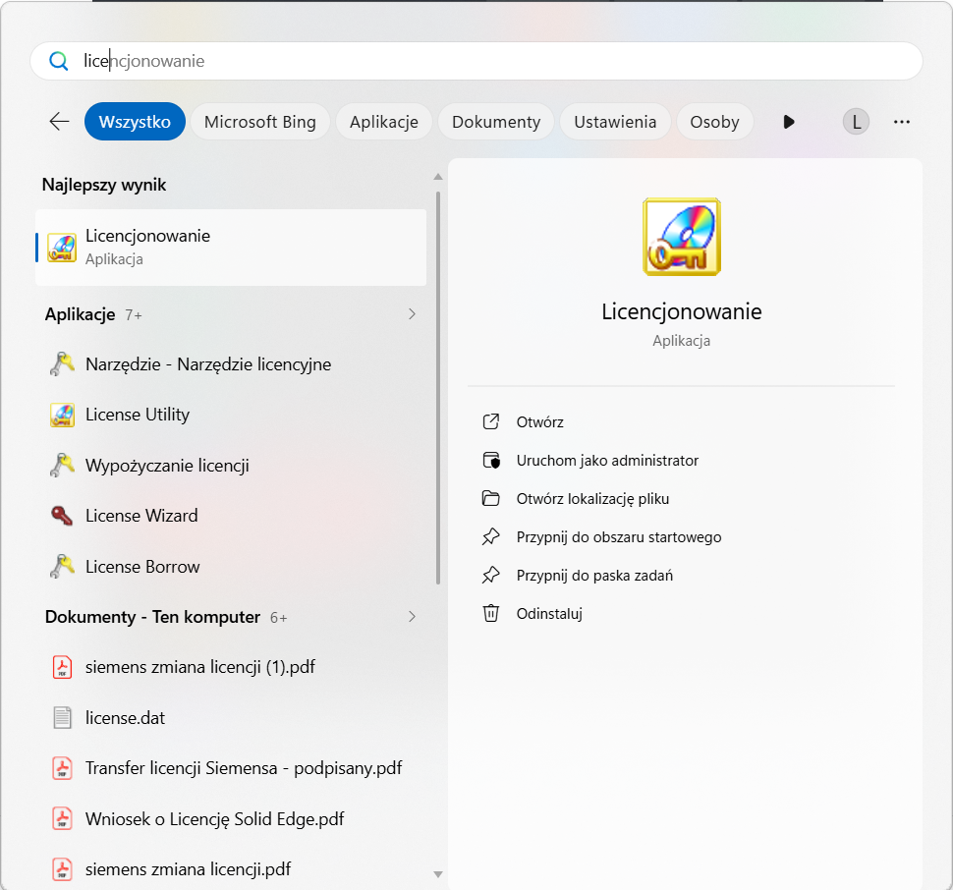
Task: Click the search magnifier icon
Action: [58, 61]
